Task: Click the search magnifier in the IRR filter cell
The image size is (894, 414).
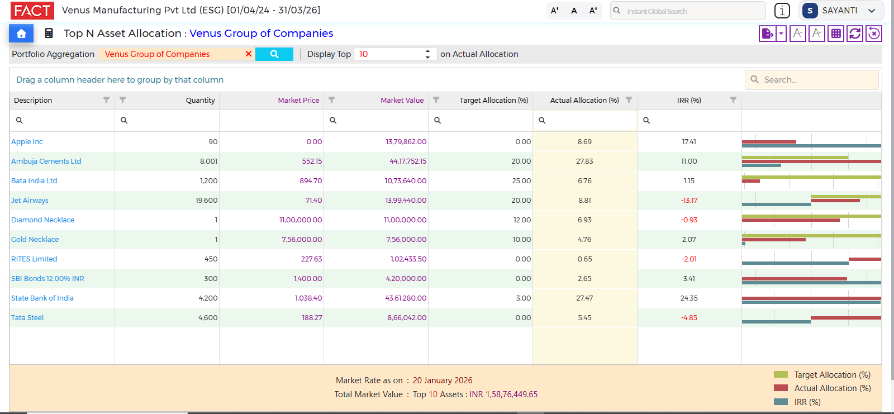Action: pyautogui.click(x=646, y=121)
